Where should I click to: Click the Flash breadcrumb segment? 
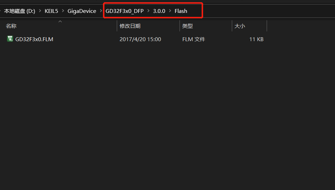click(181, 11)
